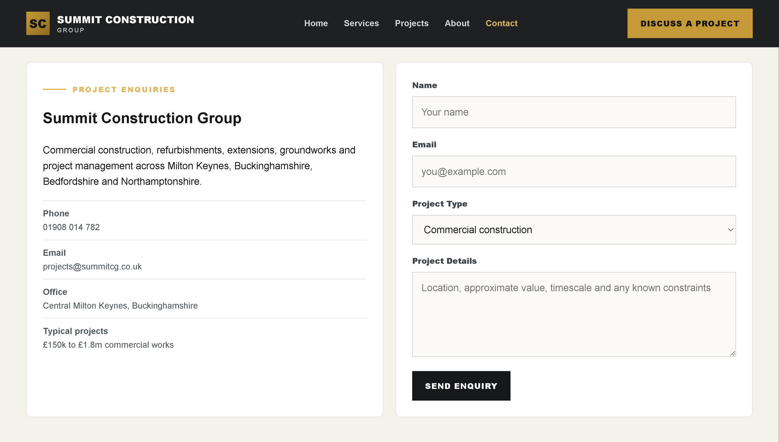779x442 pixels.
Task: Click the Project Type label
Action: tap(439, 204)
